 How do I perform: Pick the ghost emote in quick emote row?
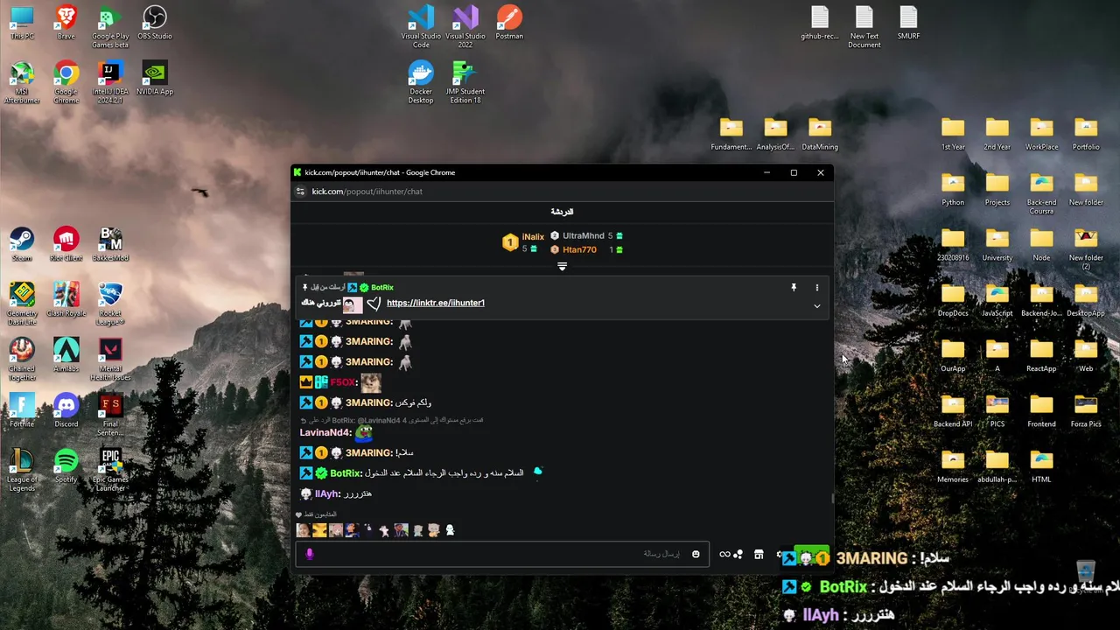pos(450,530)
